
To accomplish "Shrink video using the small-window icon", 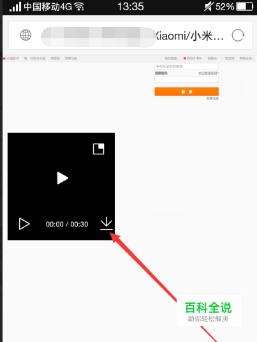I will pyautogui.click(x=99, y=149).
